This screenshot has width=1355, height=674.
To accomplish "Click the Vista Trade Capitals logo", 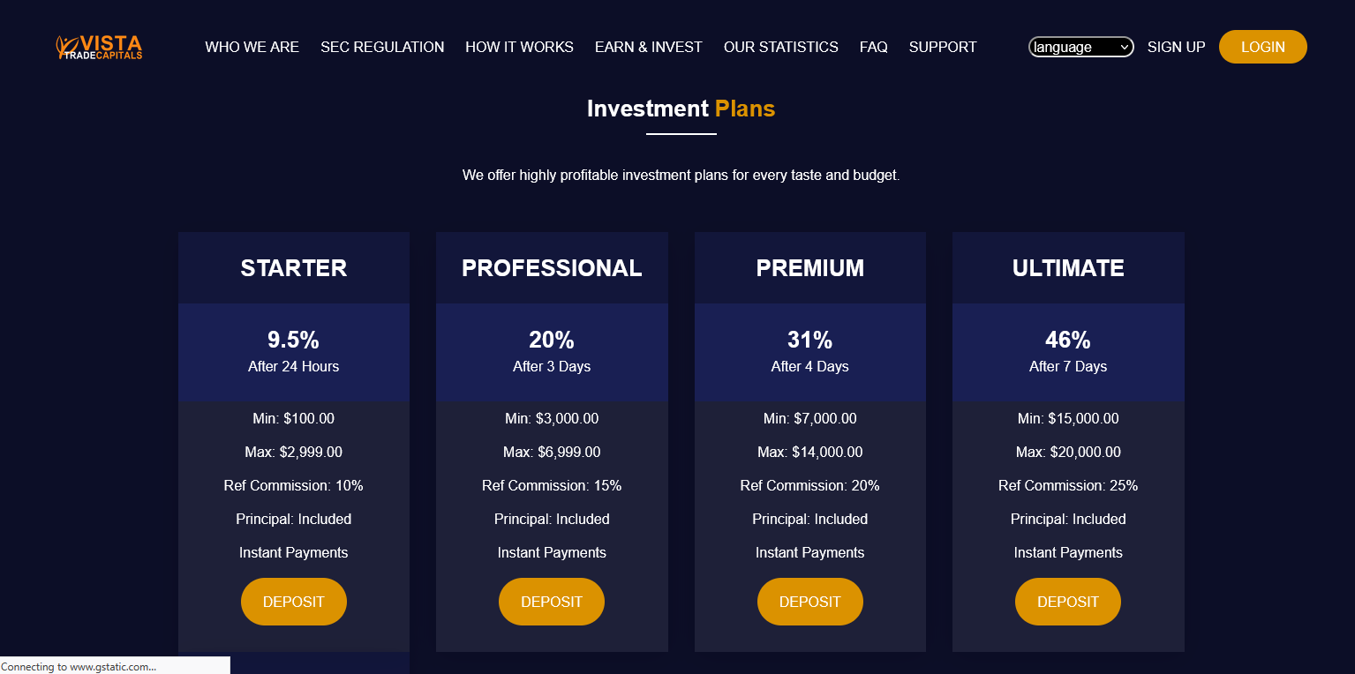I will [x=99, y=47].
